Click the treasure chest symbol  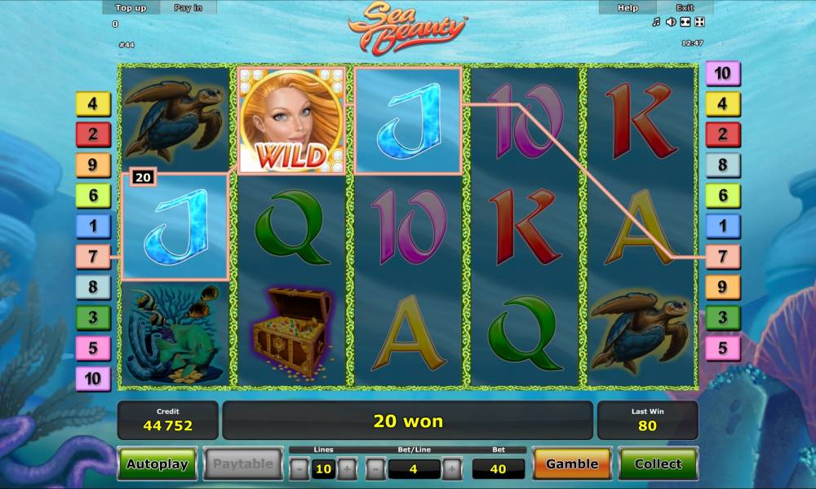point(293,333)
